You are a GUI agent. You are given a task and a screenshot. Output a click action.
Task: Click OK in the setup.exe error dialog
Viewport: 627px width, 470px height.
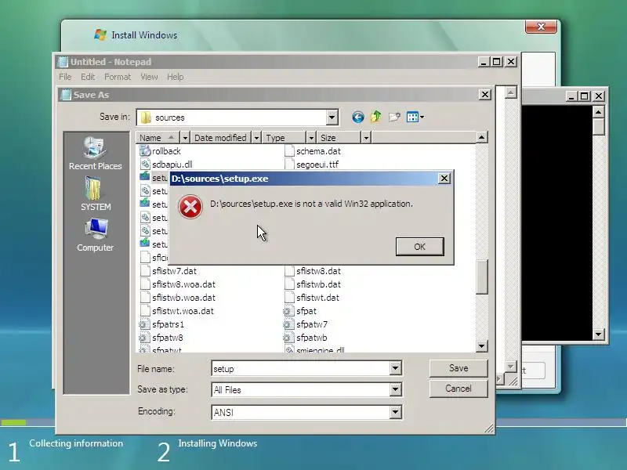point(419,247)
